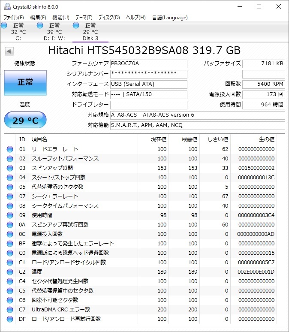Select the C: drive status orb
This screenshot has width=289, height=332.
[4, 25]
